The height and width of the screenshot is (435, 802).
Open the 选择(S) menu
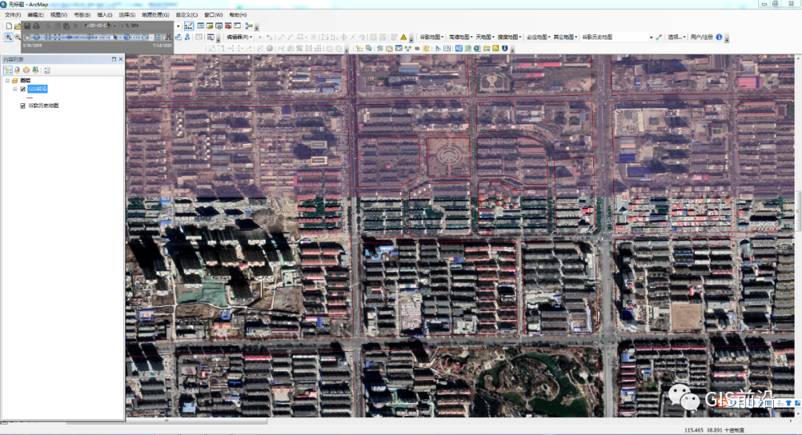click(127, 15)
